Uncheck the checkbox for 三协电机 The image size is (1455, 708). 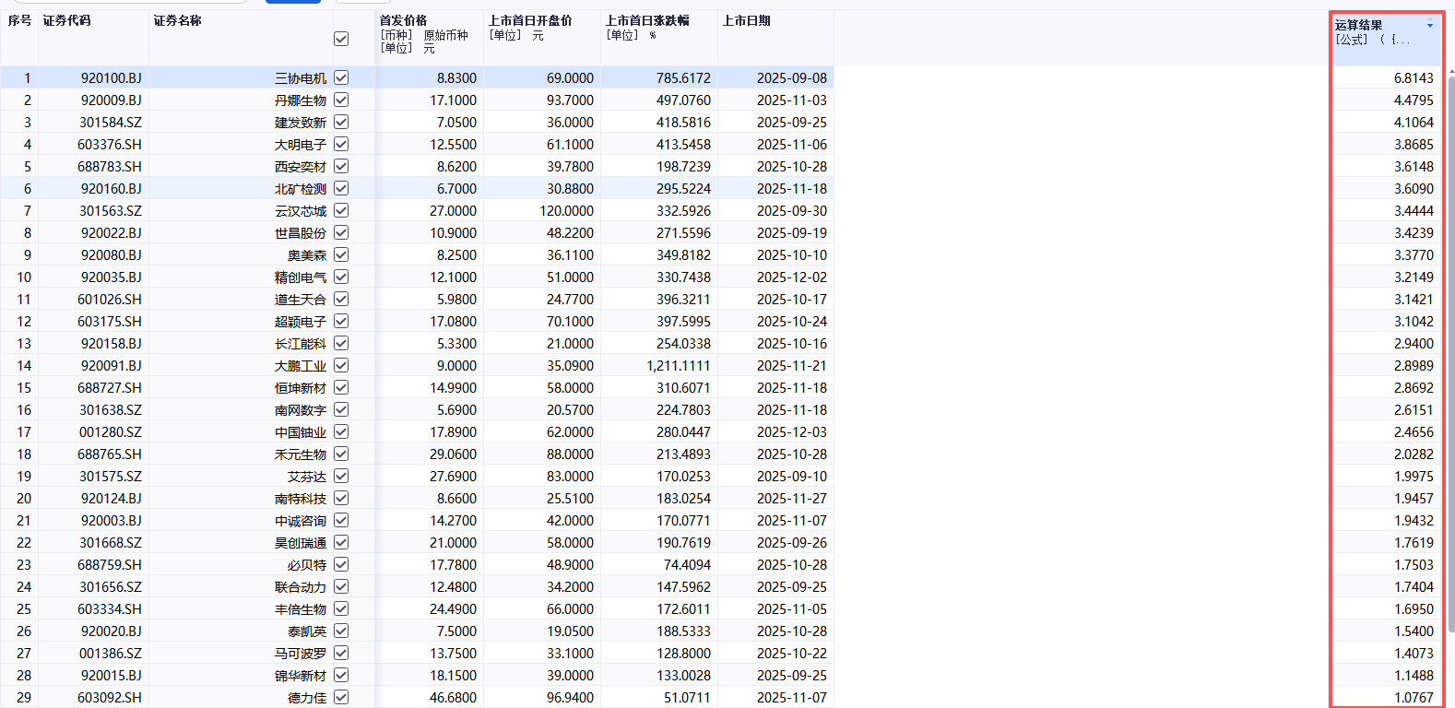(341, 78)
